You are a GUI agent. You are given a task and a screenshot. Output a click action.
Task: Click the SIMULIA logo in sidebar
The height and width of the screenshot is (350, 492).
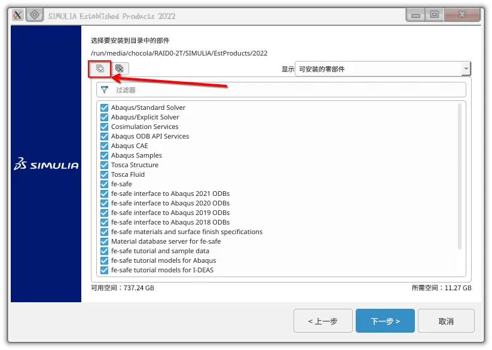click(46, 164)
